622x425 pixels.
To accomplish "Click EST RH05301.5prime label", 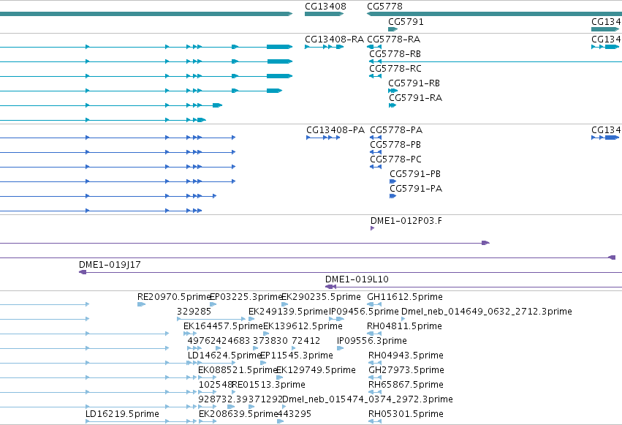I will [x=406, y=414].
